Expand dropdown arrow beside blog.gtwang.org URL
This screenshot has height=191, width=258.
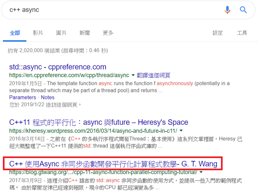(201, 172)
